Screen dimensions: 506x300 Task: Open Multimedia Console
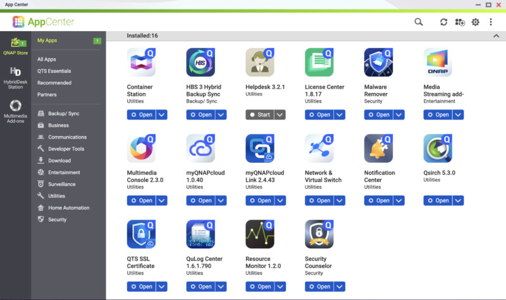(x=141, y=201)
